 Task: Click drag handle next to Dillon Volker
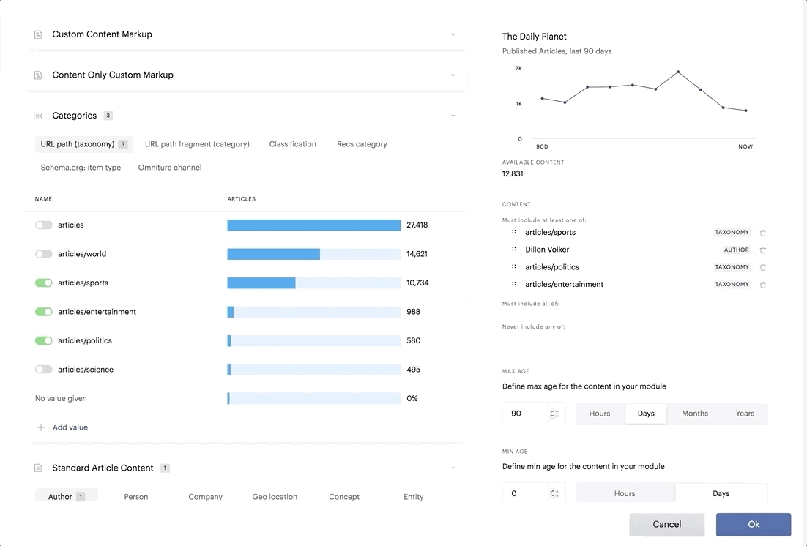click(x=513, y=249)
